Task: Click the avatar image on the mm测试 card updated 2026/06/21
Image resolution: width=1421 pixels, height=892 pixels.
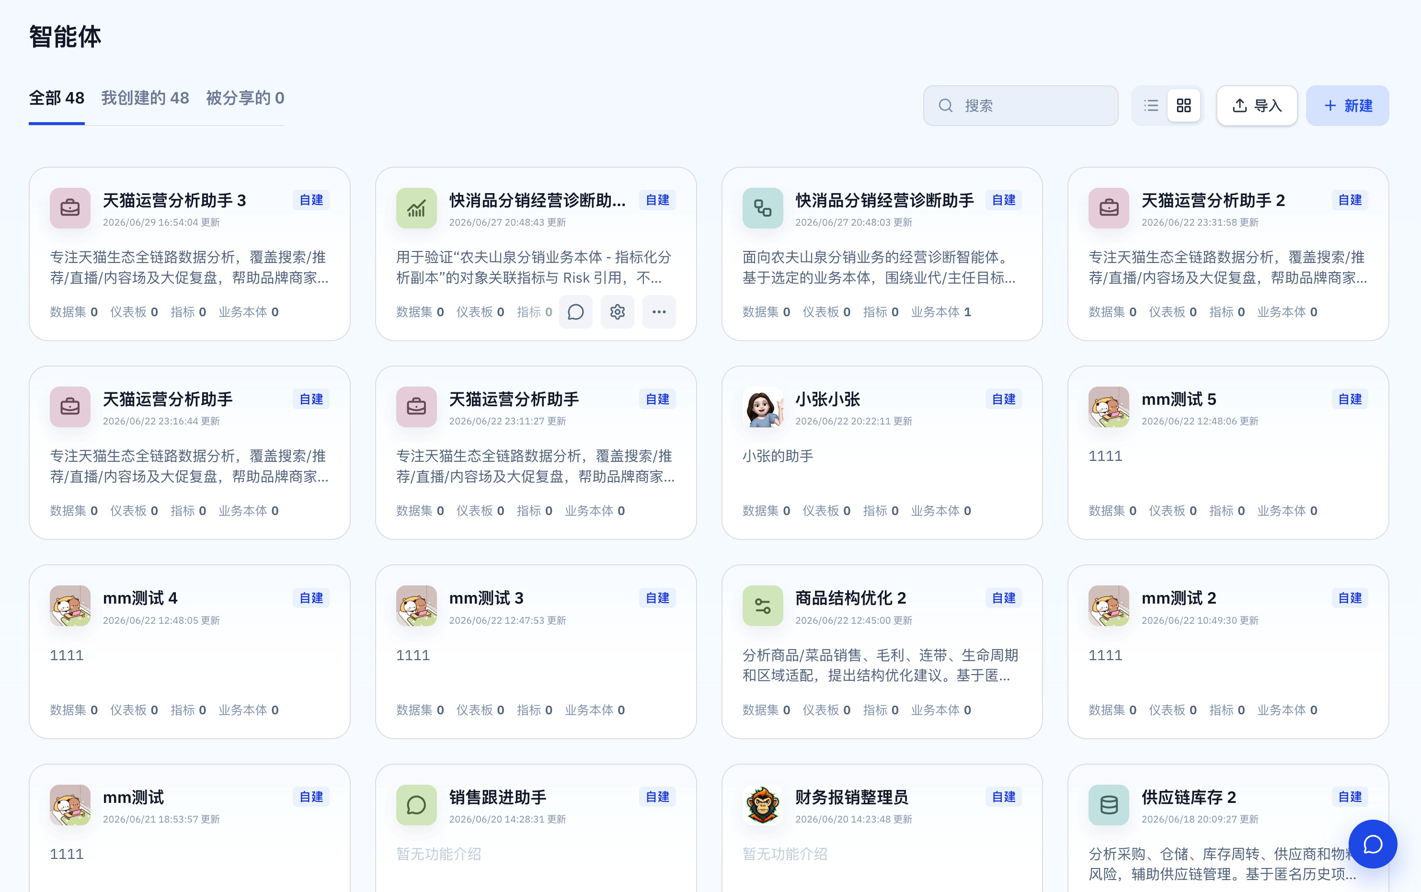Action: point(70,805)
